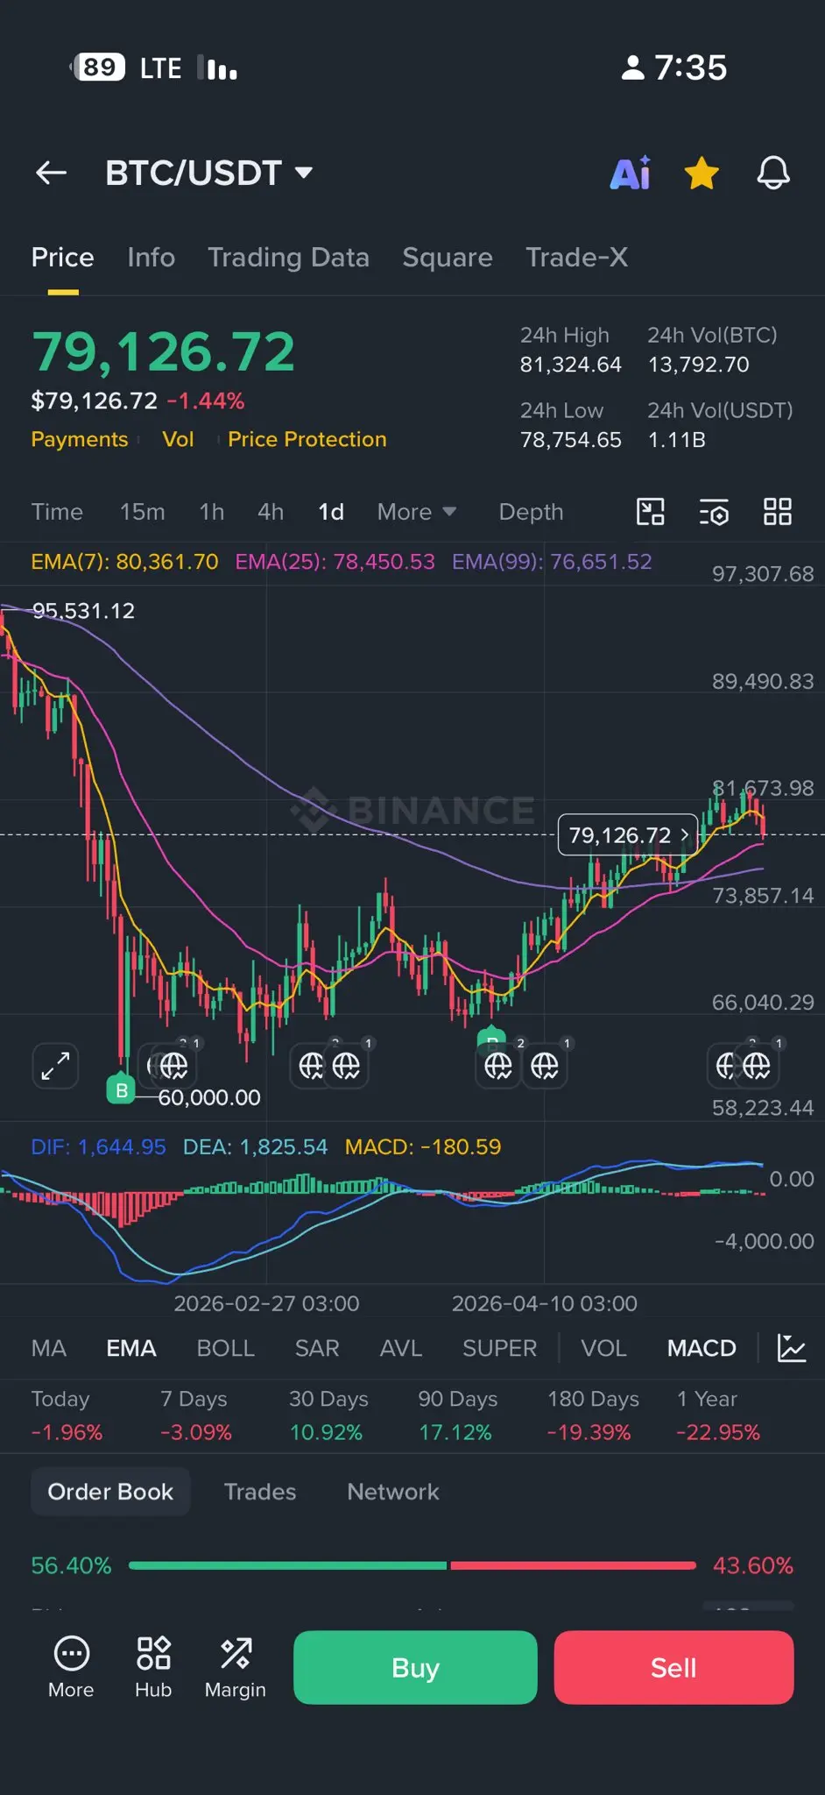Tap the current price label 79,126.72
The image size is (825, 1795).
628,835
